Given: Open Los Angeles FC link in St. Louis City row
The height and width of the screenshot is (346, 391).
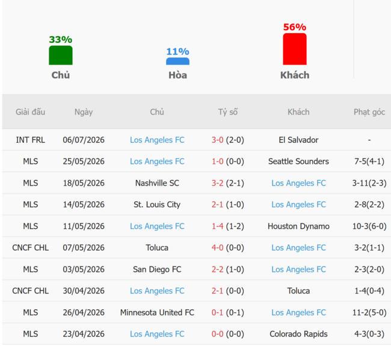Looking at the screenshot, I should pyautogui.click(x=298, y=204).
